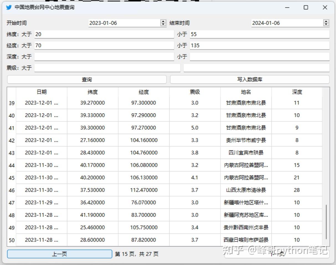Click magnitude 3.4 in row 49
Screen dimensions: 336x265
tap(195, 227)
